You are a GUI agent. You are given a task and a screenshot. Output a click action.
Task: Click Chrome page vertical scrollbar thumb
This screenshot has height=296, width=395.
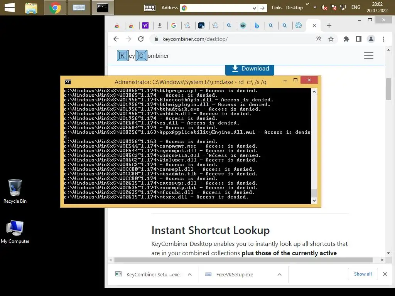coord(388,89)
